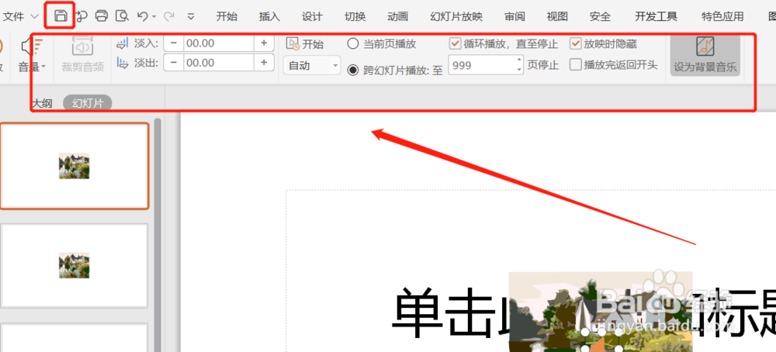
Task: Open the quick access toolbar customize dropdown
Action: pyautogui.click(x=191, y=16)
